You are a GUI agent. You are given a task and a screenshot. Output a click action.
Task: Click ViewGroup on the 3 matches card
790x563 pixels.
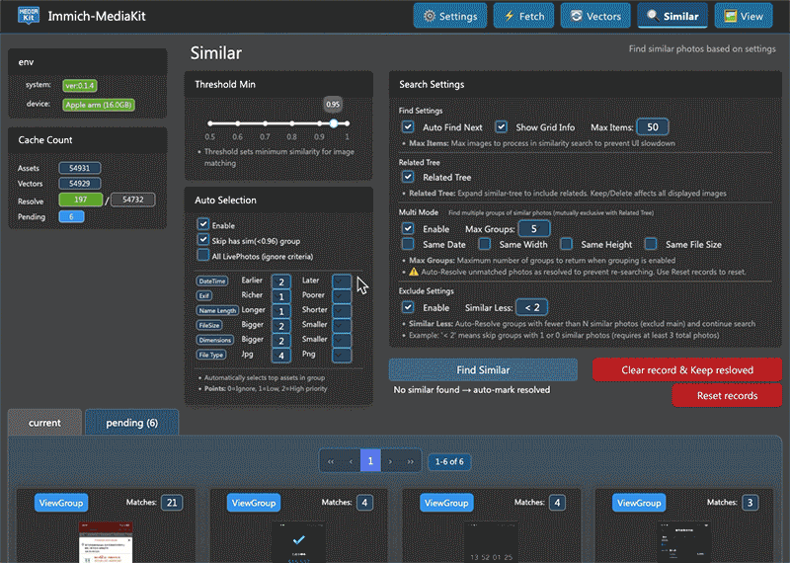pos(639,503)
